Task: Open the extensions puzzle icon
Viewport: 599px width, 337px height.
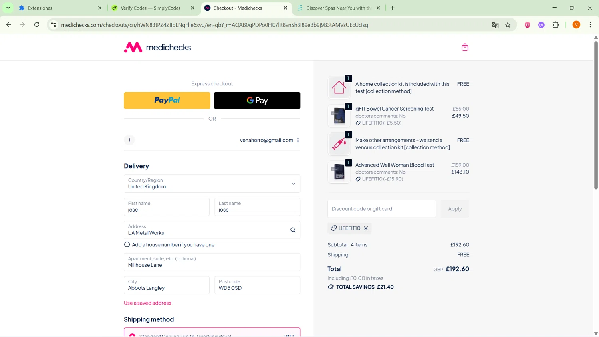Action: tap(556, 25)
